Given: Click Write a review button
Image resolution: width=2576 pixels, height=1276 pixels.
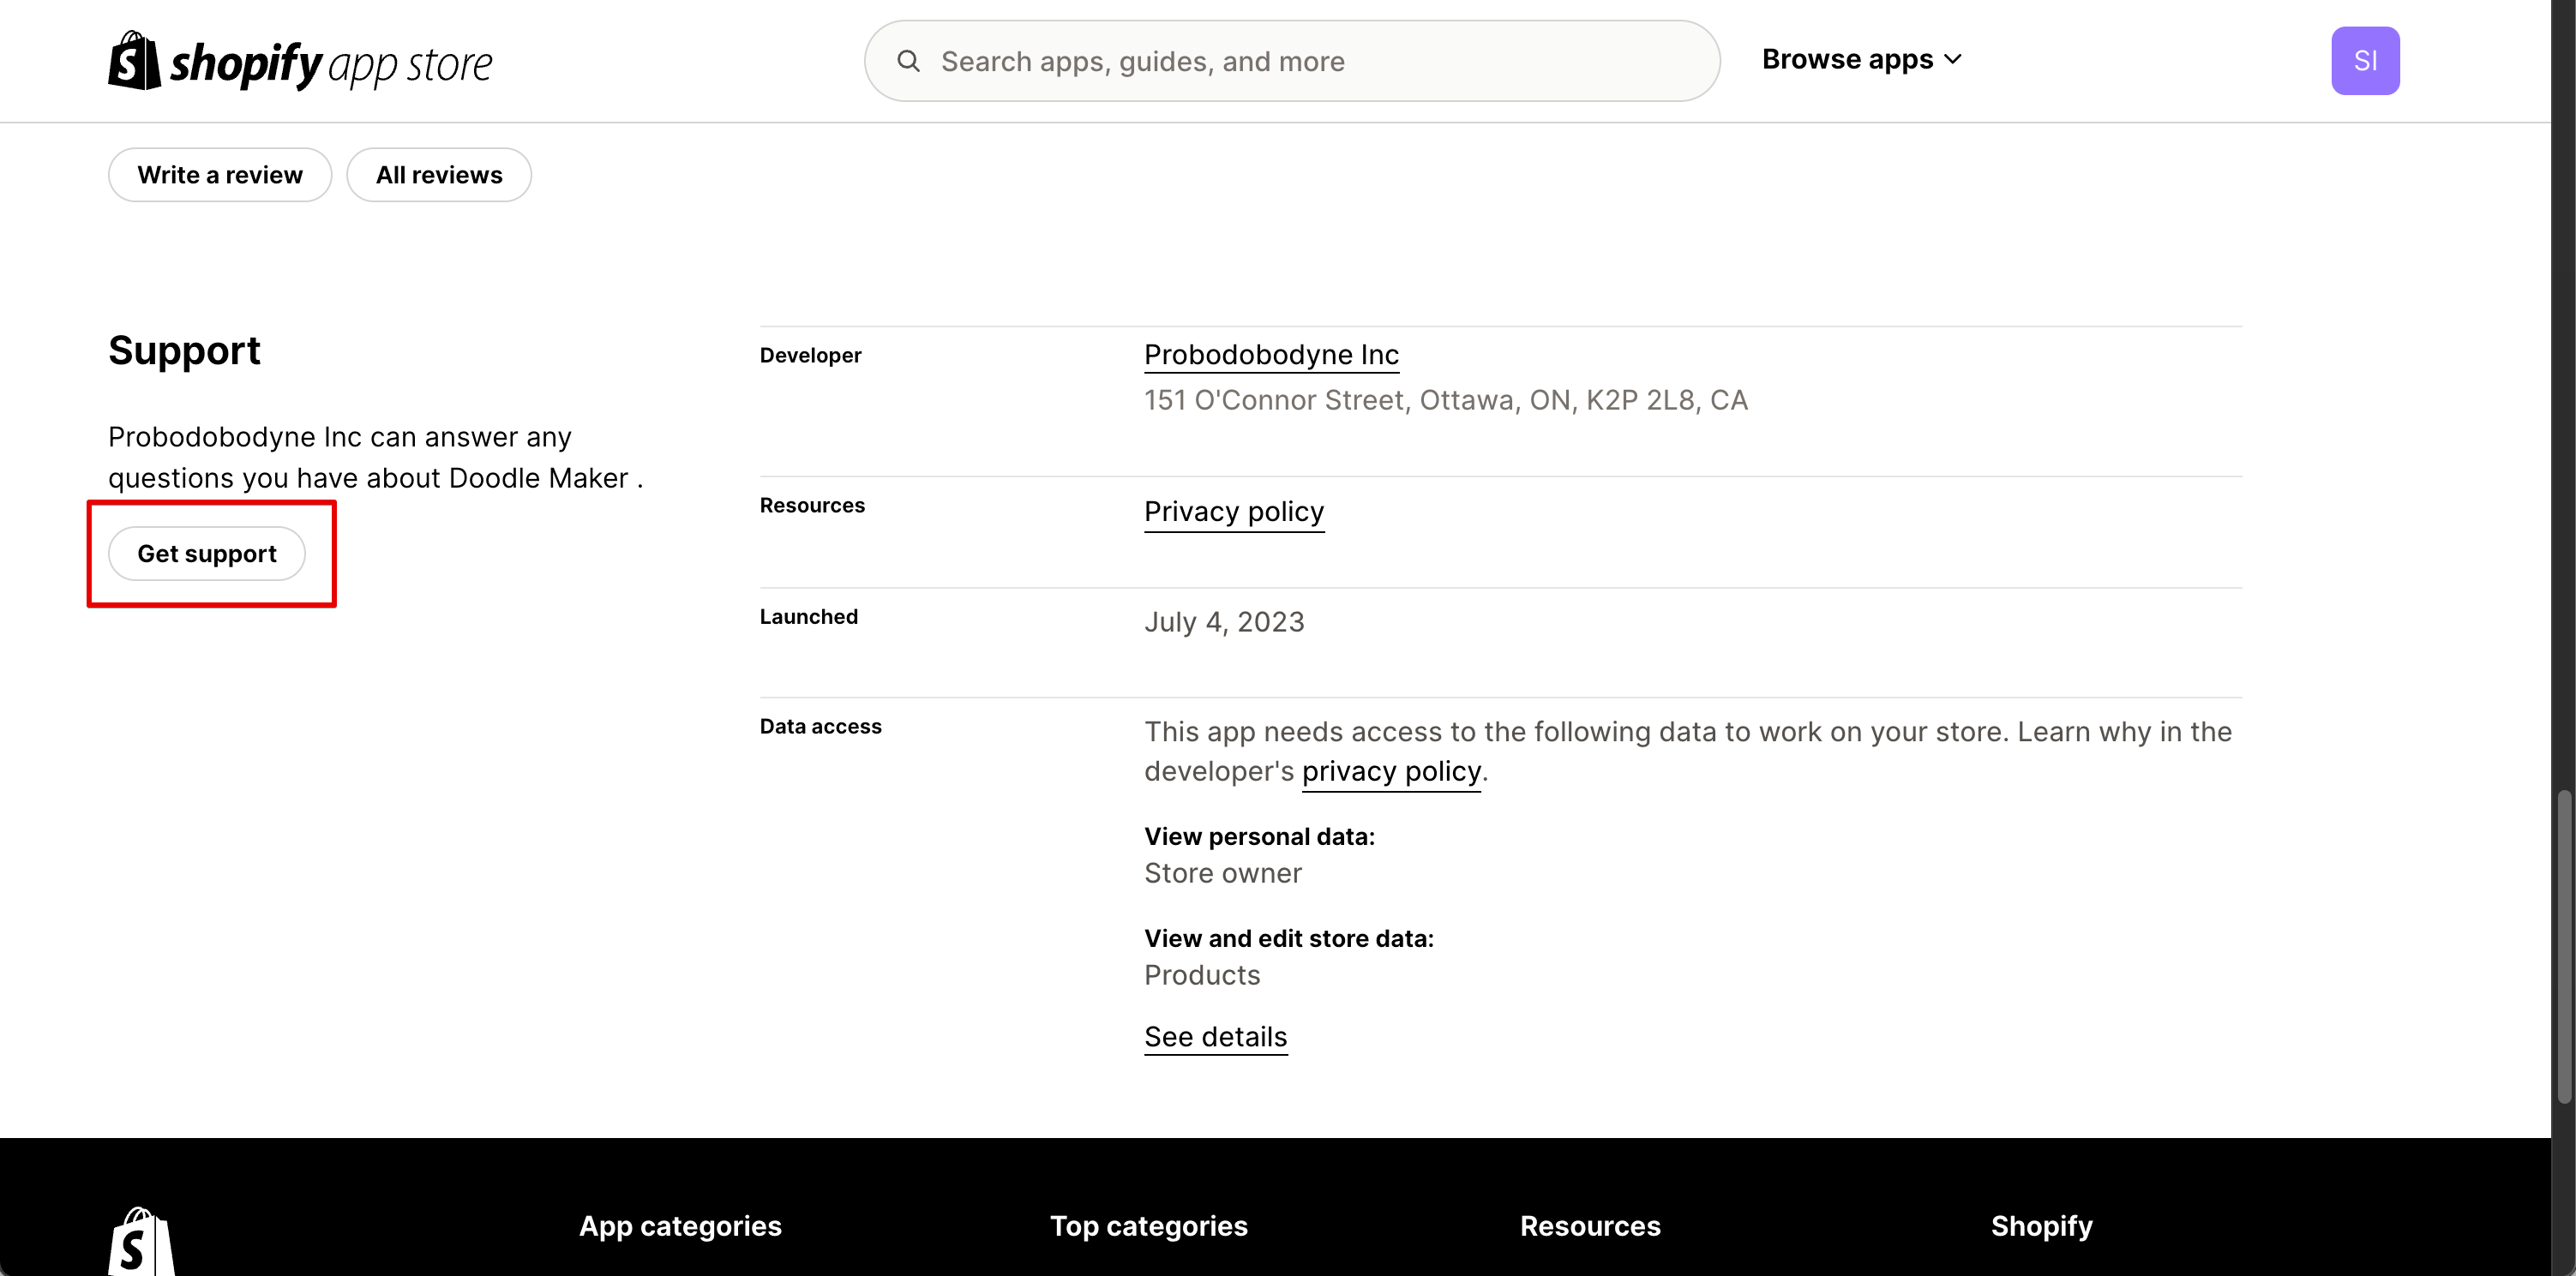Looking at the screenshot, I should 220,175.
